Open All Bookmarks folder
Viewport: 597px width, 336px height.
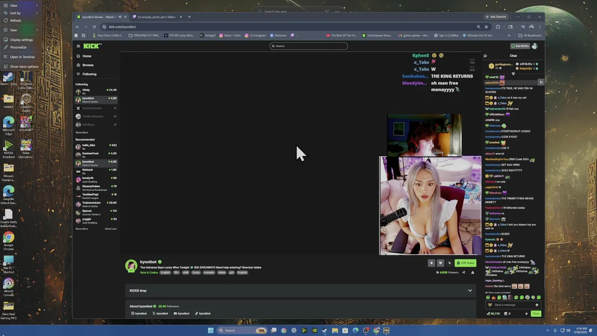[530, 35]
